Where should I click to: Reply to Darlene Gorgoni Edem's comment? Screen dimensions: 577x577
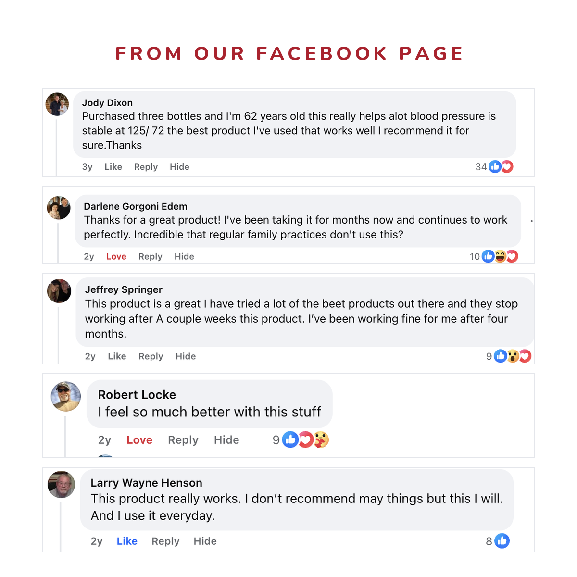[151, 257]
